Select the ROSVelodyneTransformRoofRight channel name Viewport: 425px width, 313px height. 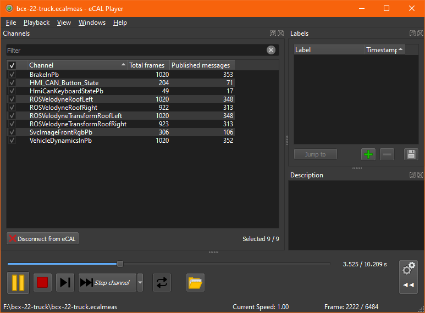tap(78, 124)
